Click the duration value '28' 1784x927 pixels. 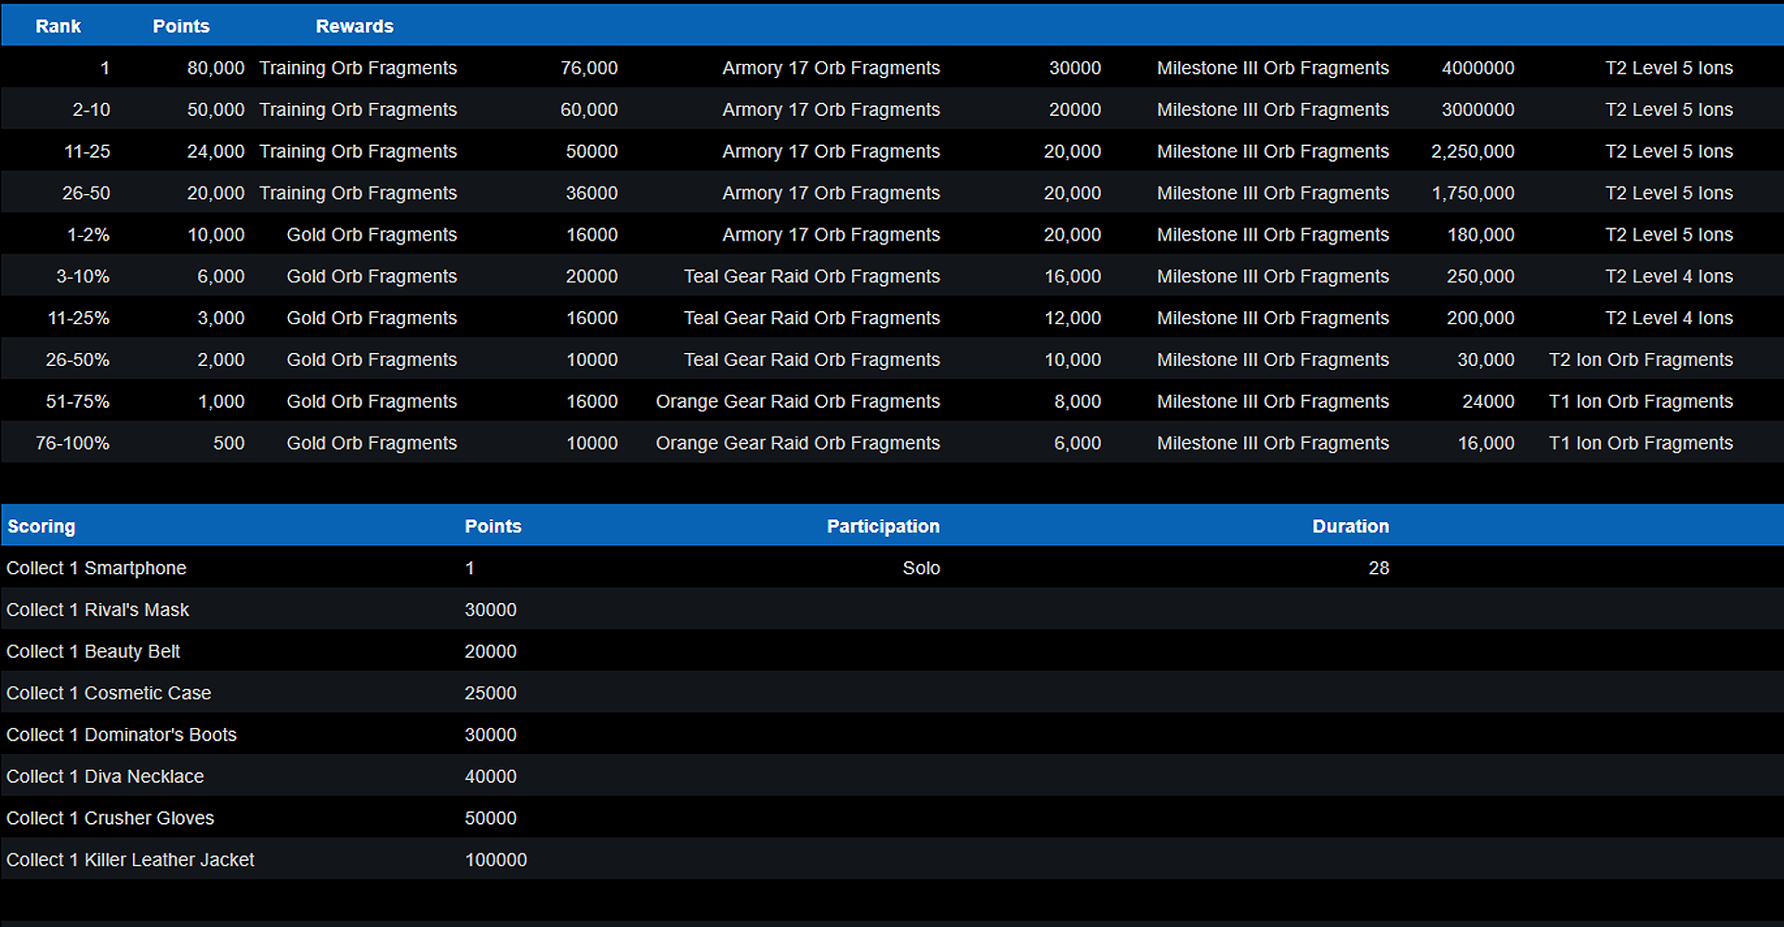click(1378, 568)
